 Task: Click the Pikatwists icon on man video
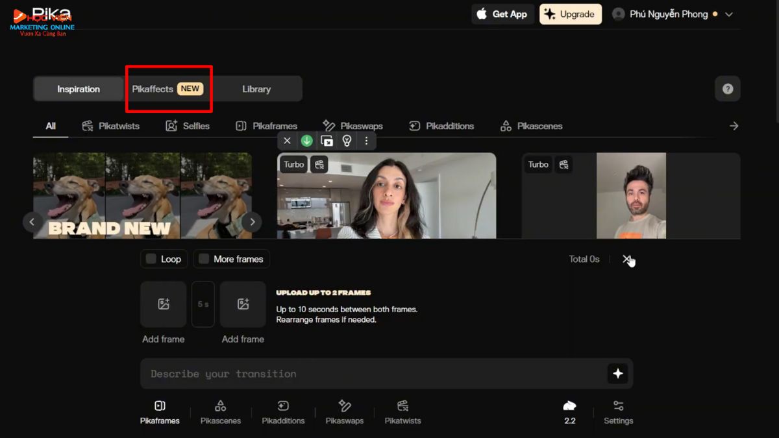(x=563, y=165)
